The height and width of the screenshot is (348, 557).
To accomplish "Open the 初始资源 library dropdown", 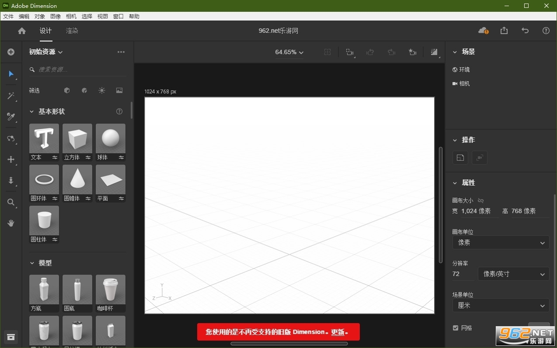I will pyautogui.click(x=46, y=52).
